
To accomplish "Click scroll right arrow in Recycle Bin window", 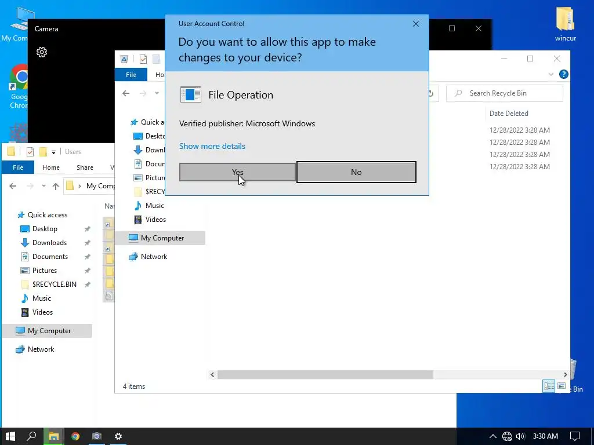I will (565, 375).
